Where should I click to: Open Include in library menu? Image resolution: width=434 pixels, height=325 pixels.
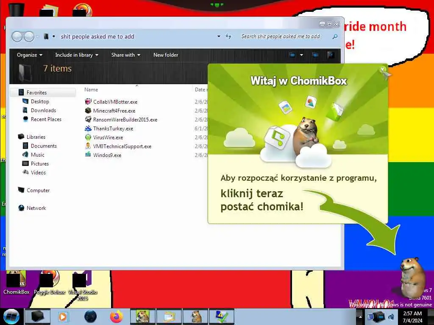(x=77, y=55)
